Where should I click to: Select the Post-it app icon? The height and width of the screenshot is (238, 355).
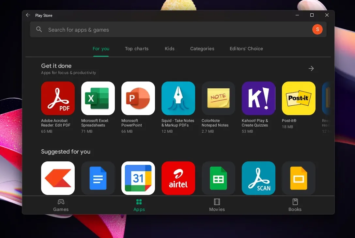[299, 98]
